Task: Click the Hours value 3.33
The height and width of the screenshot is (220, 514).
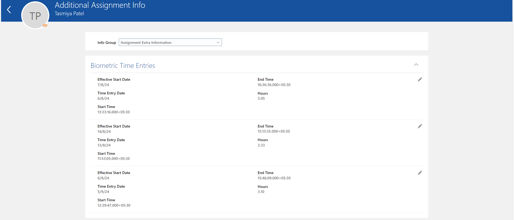Action: pos(261,145)
